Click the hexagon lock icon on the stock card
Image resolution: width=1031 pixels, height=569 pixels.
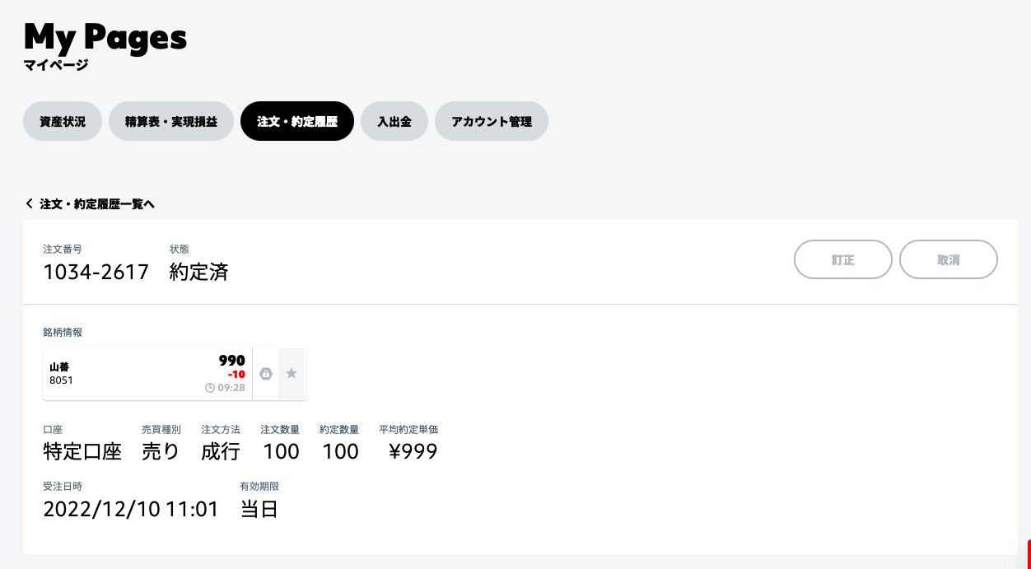pos(265,374)
